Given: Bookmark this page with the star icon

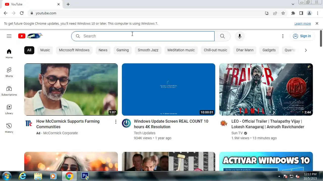Looking at the screenshot, I should coord(283,13).
